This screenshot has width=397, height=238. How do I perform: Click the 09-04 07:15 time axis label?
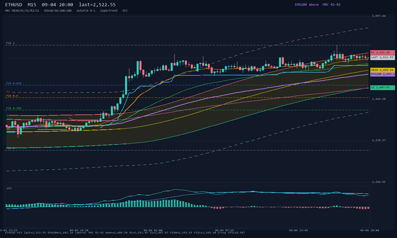coord(225,230)
